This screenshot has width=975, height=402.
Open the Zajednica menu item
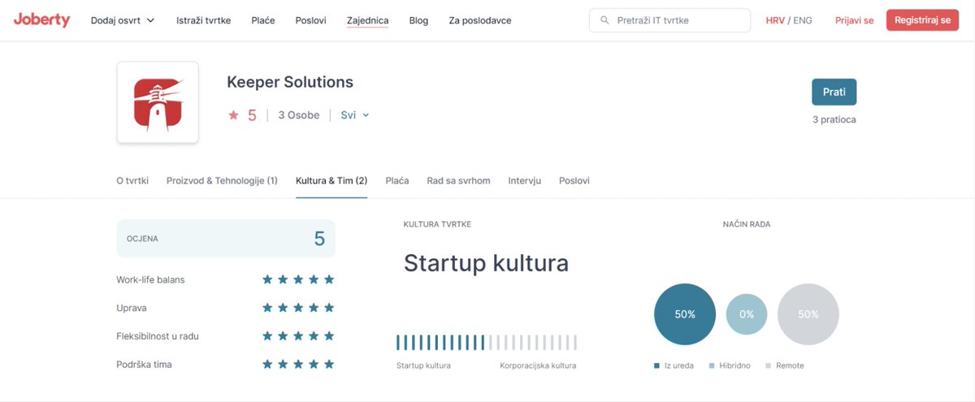[367, 20]
